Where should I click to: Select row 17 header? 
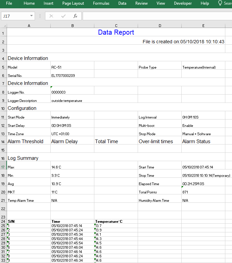click(x=3, y=165)
